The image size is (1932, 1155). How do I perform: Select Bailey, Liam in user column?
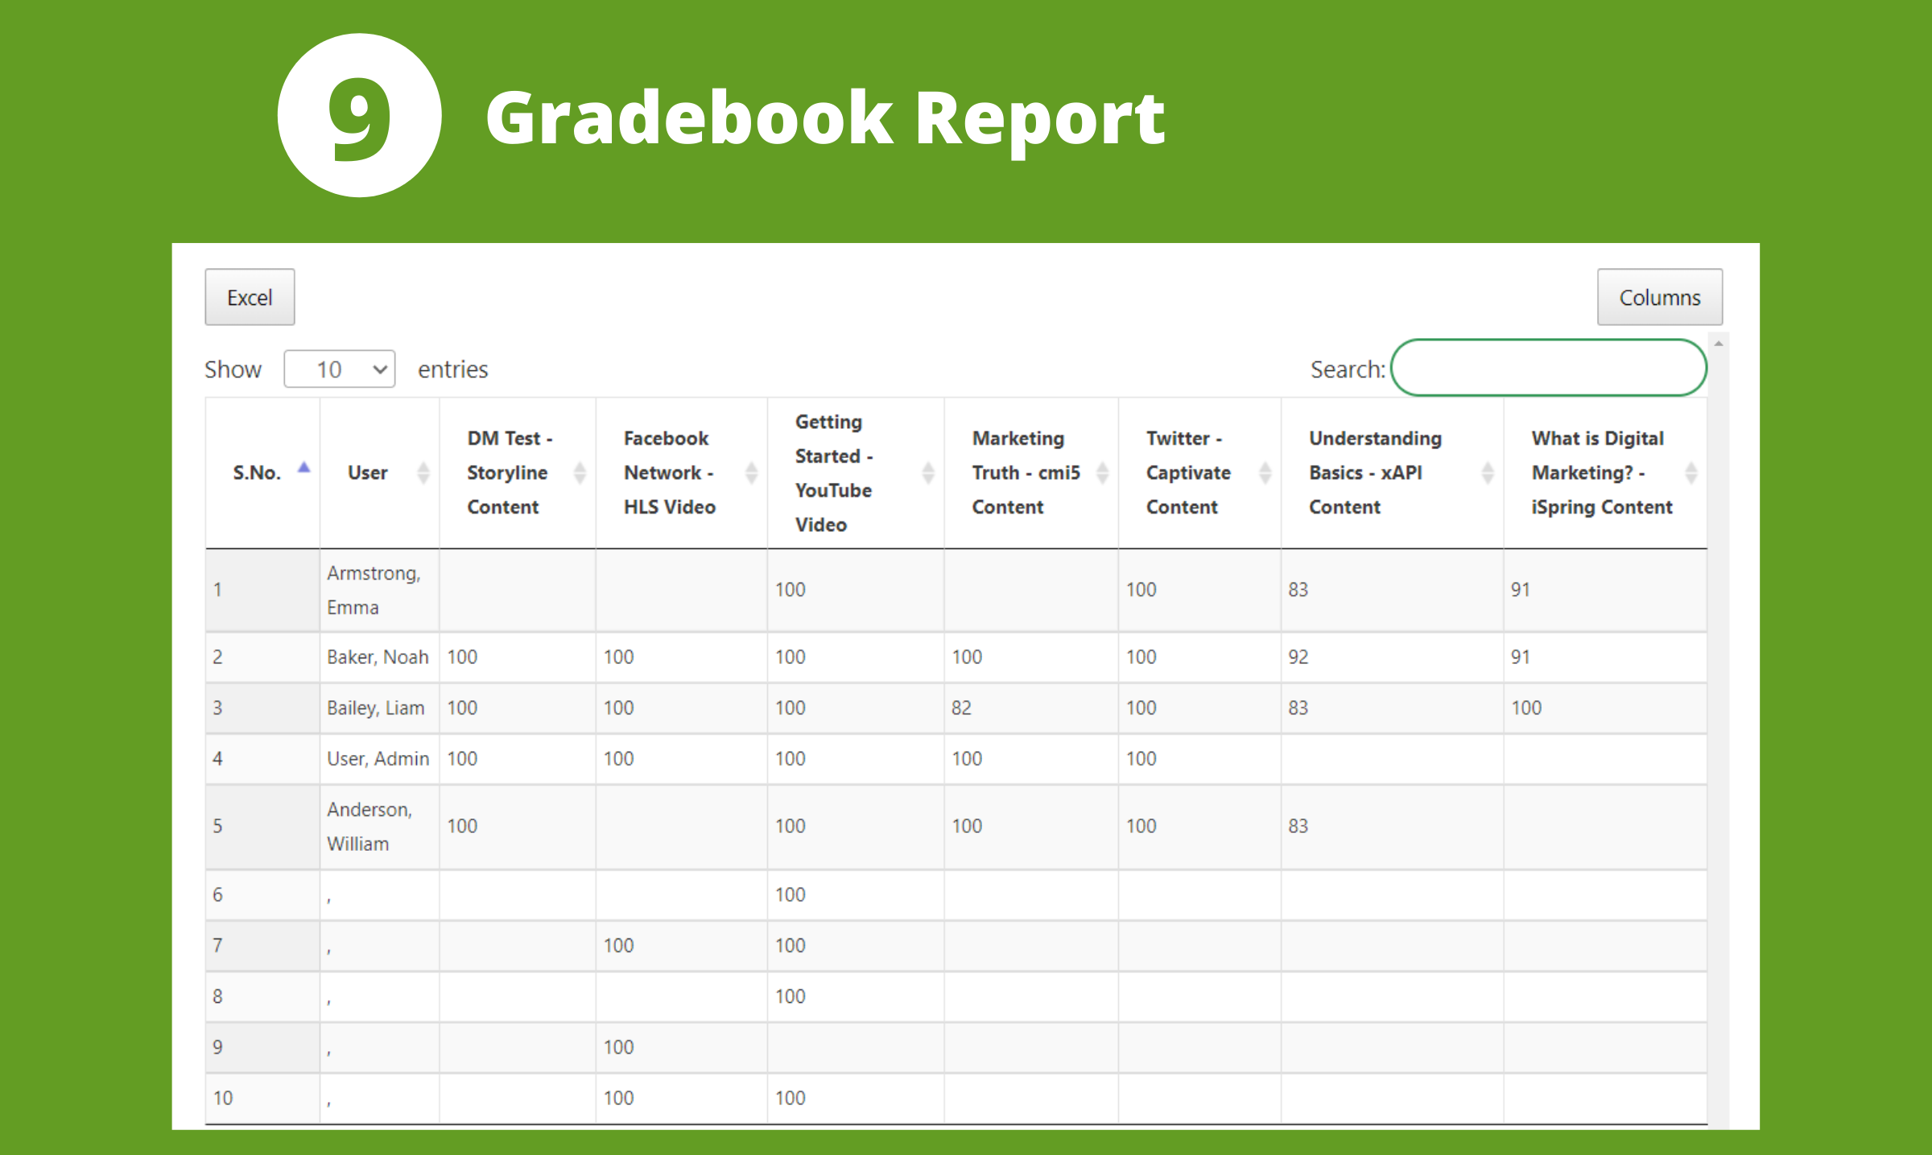coord(375,708)
